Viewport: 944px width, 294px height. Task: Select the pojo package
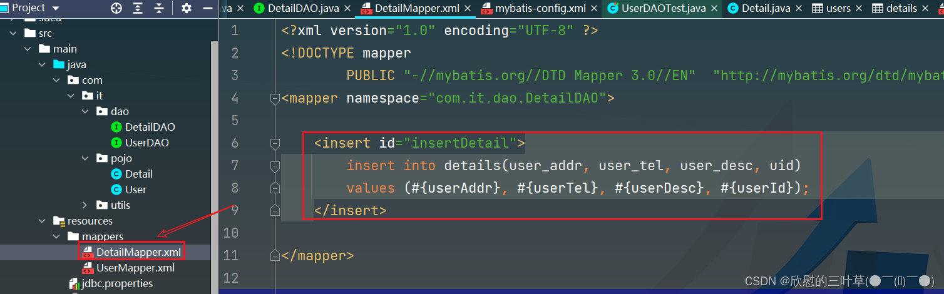121,158
